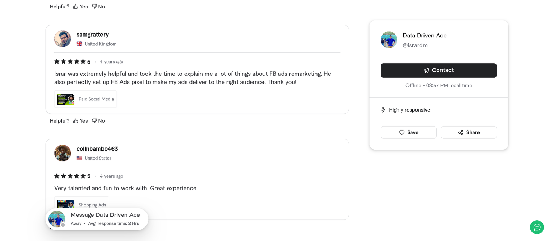This screenshot has height=241, width=554.
Task: Click the thumbs up icon on samgrattery's review
Action: [75, 120]
